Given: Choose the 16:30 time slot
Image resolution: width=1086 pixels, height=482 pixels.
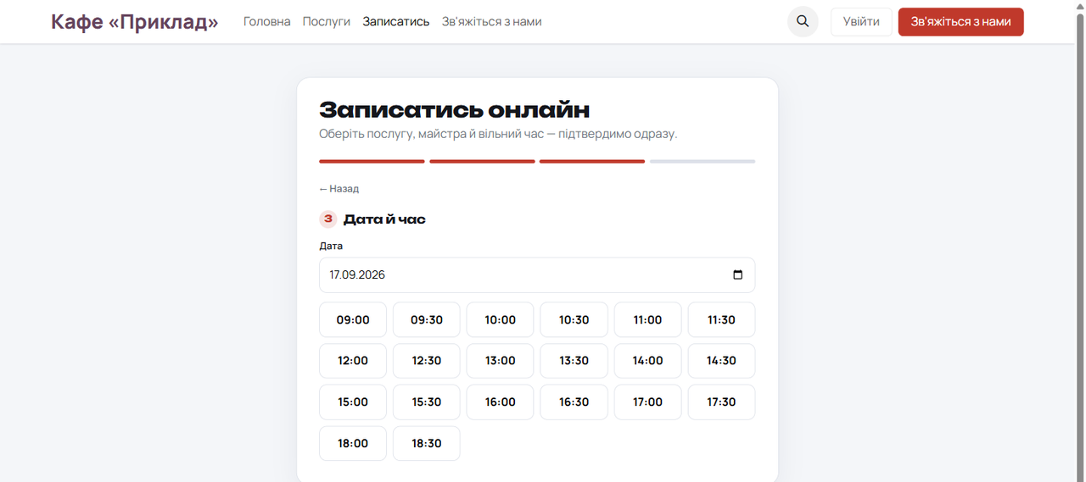Looking at the screenshot, I should click(x=574, y=402).
